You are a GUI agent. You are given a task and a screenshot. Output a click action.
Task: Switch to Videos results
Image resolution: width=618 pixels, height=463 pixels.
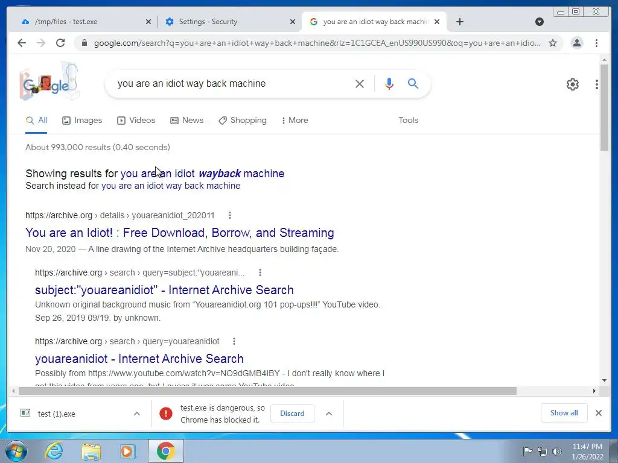coord(136,121)
